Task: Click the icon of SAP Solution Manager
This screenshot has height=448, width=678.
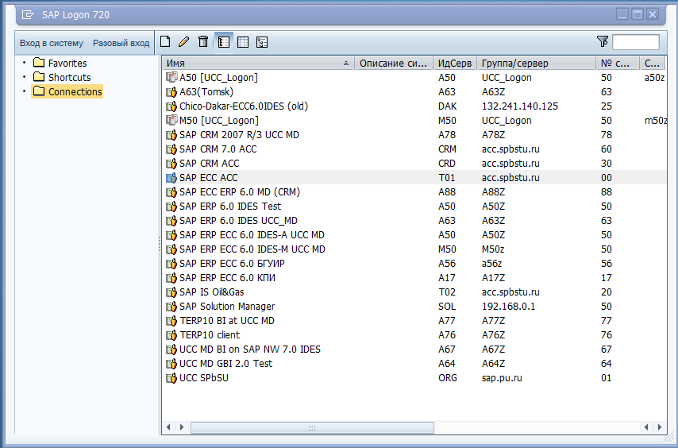Action: [x=171, y=306]
